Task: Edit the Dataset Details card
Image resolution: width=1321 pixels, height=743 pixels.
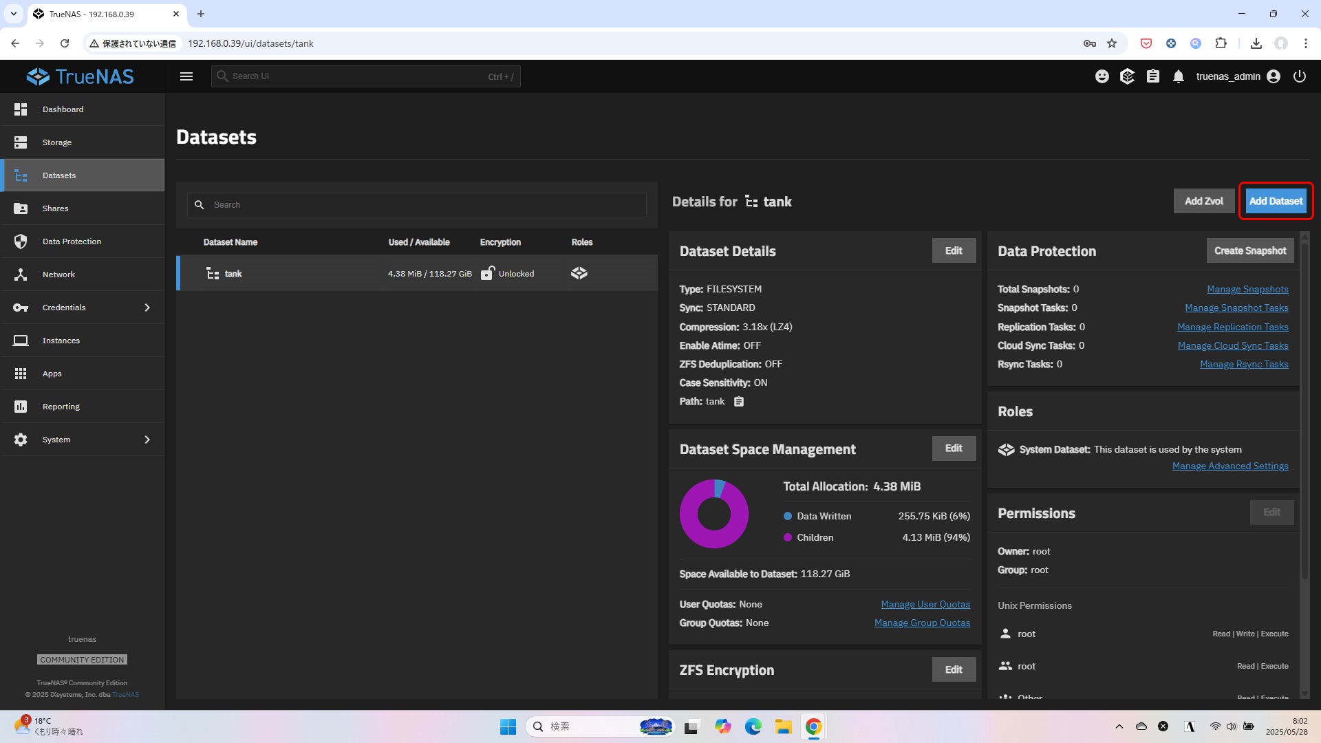Action: [x=954, y=250]
